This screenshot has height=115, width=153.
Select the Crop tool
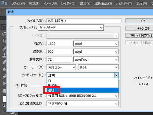pos(4,41)
